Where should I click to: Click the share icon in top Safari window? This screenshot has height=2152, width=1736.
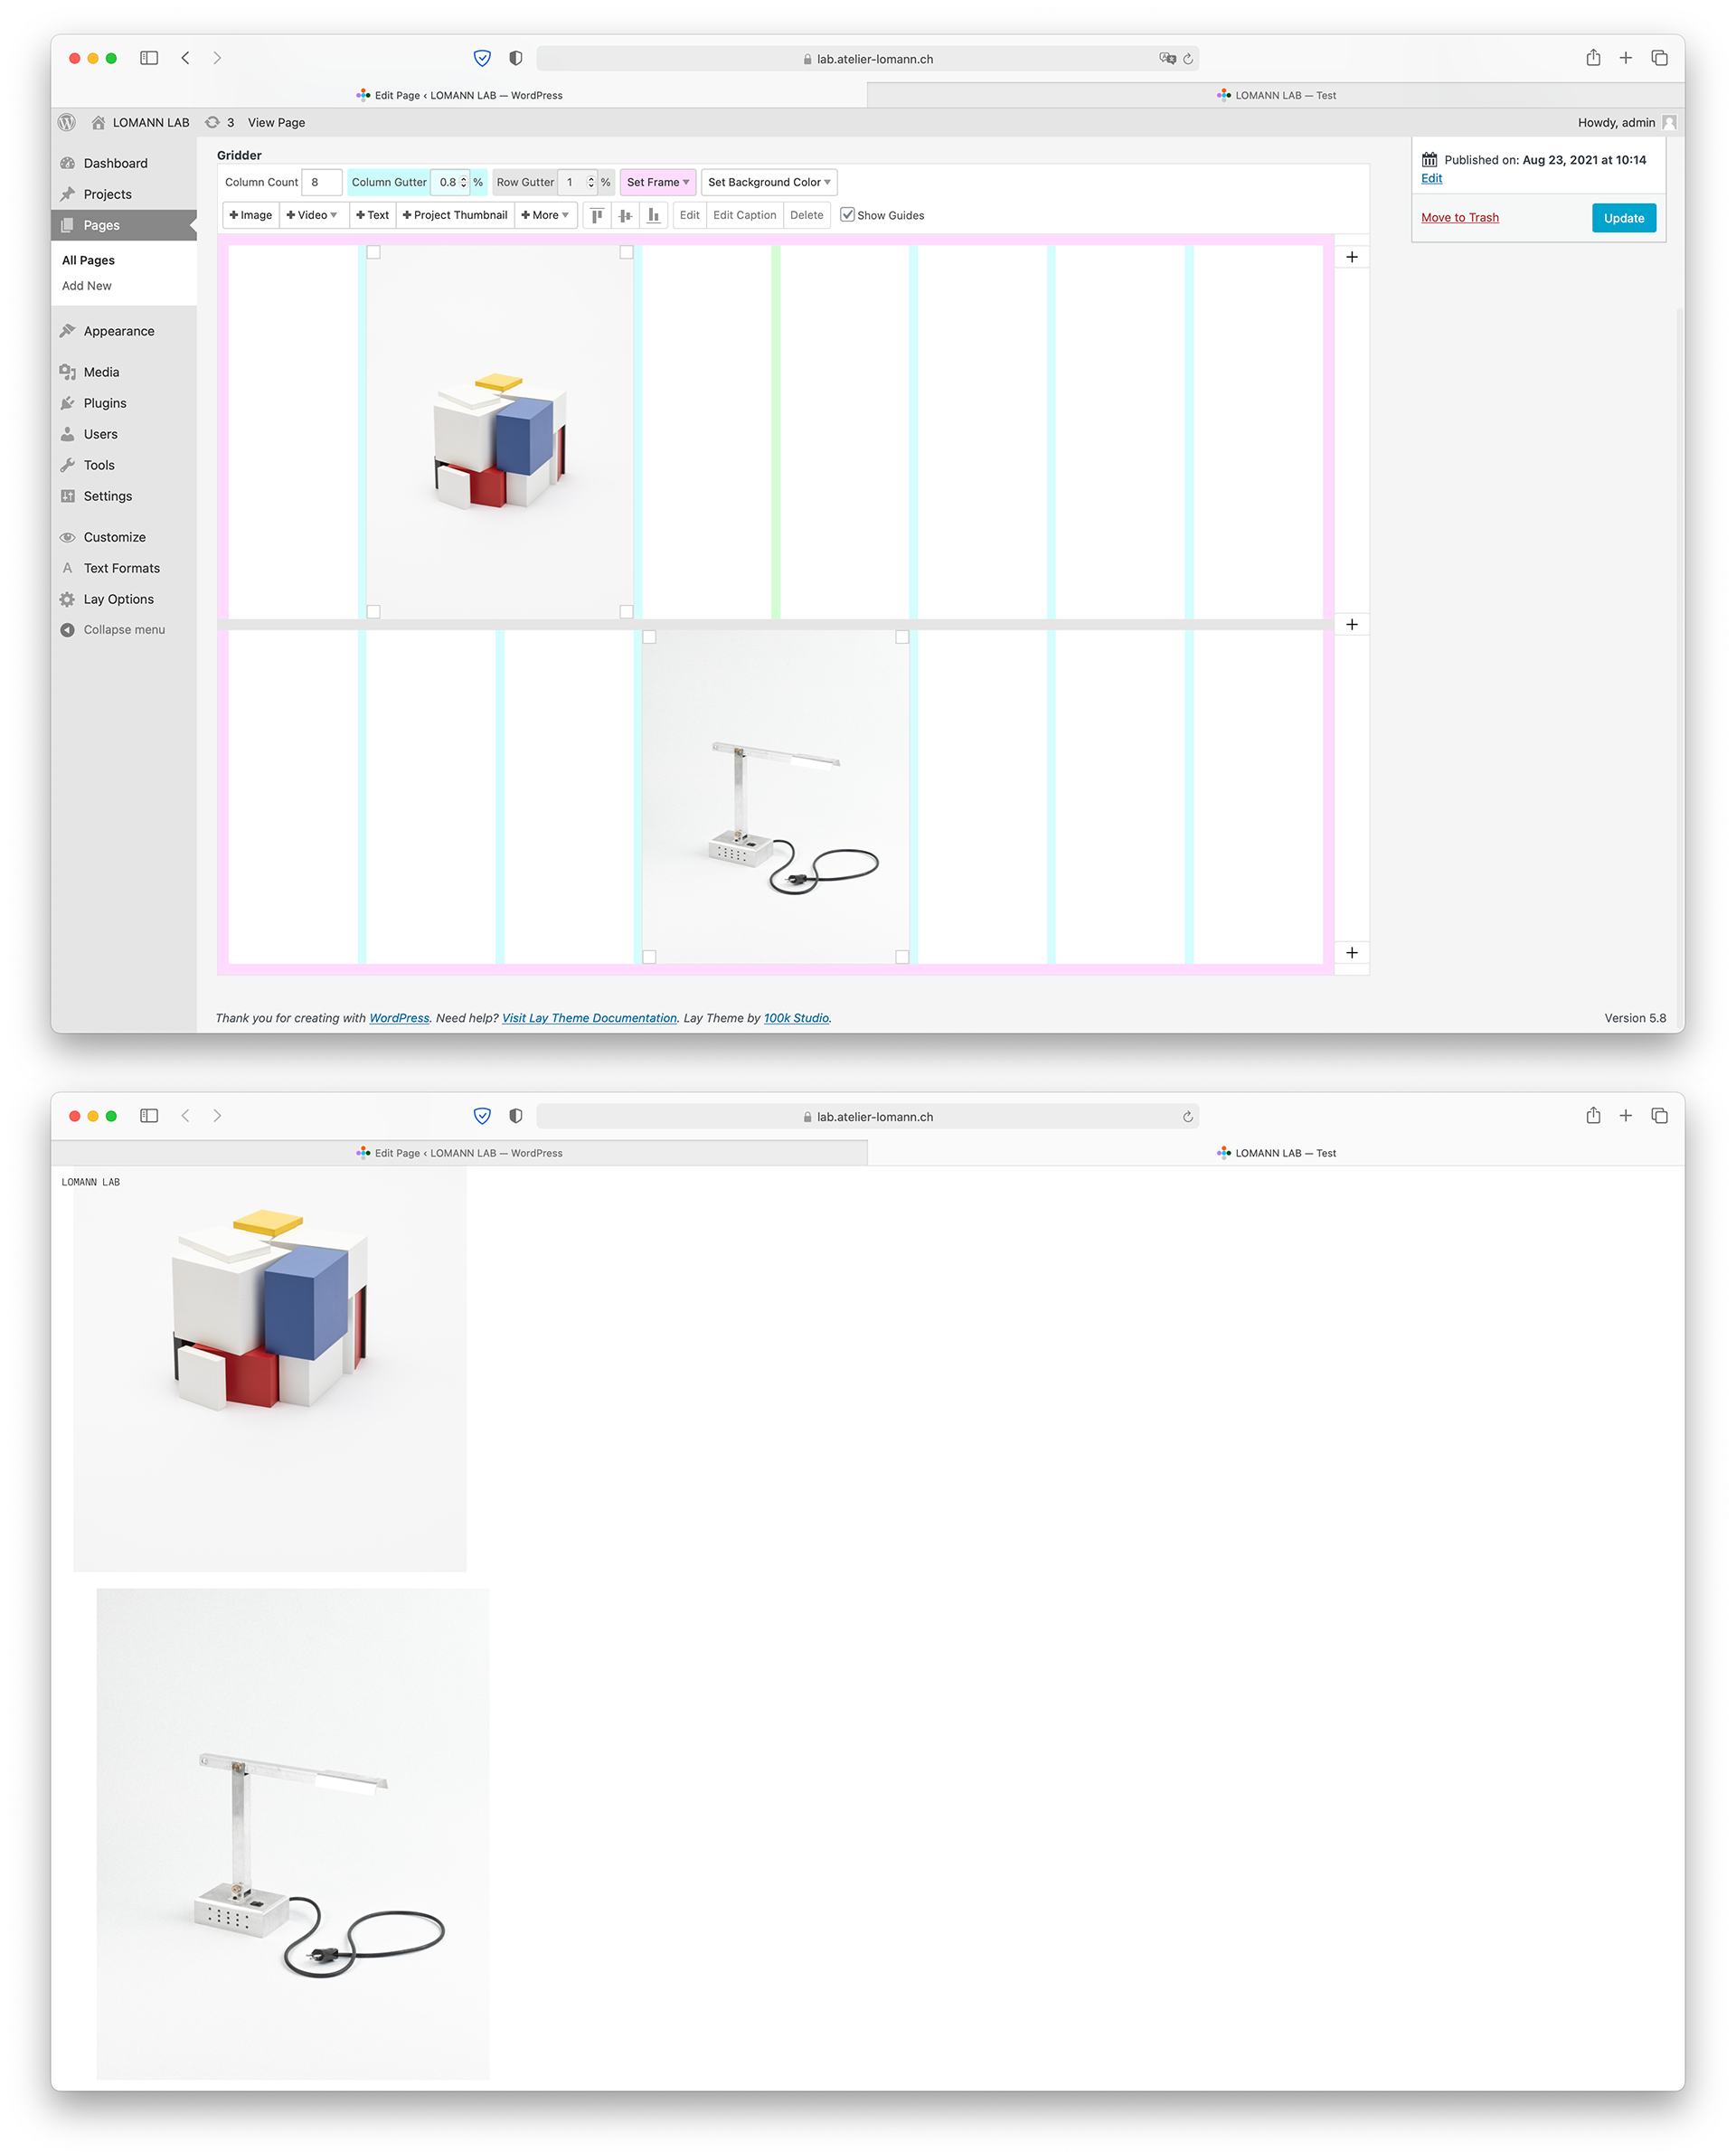(x=1592, y=58)
